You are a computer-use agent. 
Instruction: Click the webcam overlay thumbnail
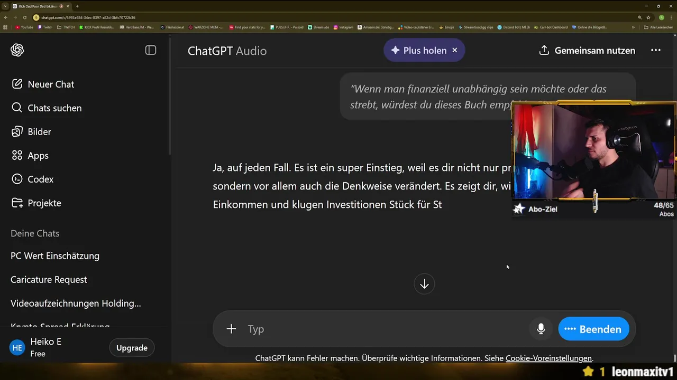click(594, 151)
